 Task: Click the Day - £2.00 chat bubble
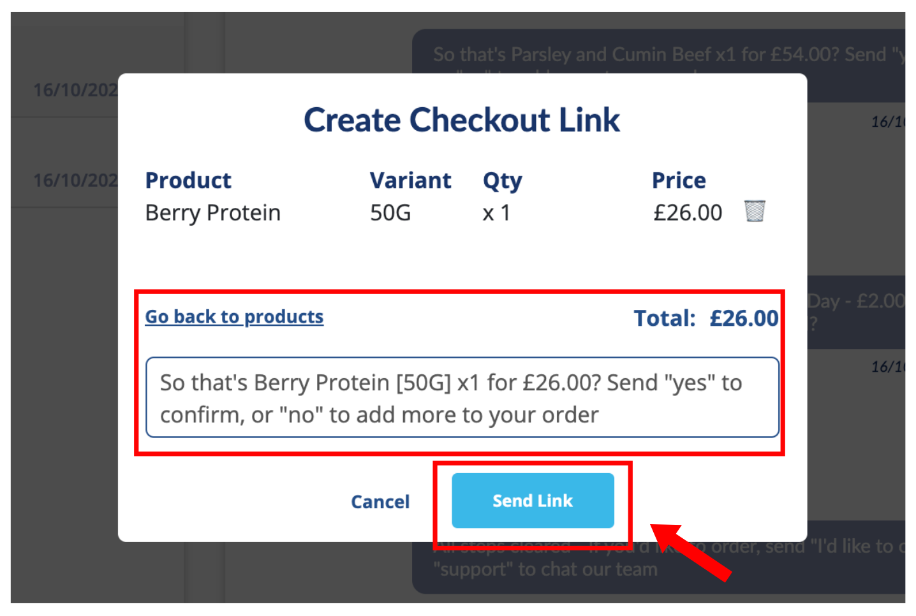[x=856, y=312]
